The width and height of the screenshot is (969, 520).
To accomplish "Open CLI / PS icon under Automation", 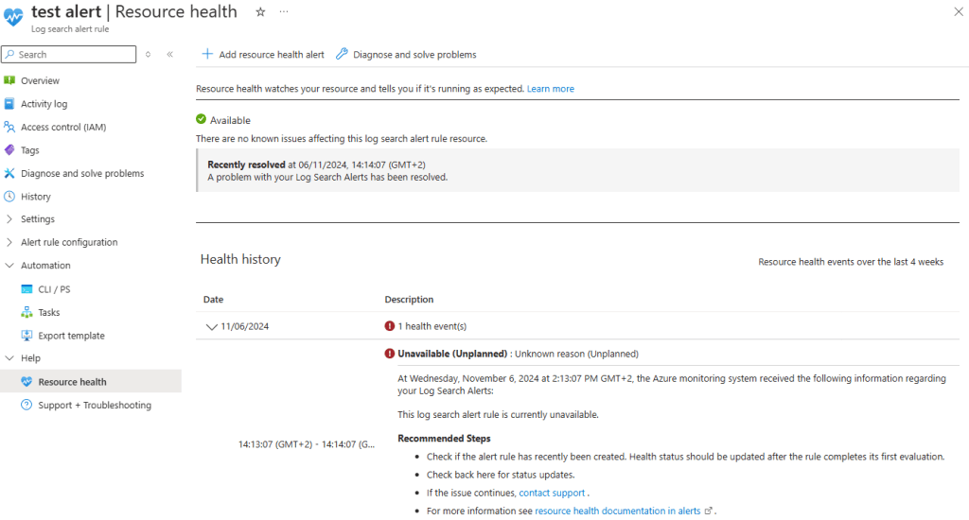I will [26, 289].
